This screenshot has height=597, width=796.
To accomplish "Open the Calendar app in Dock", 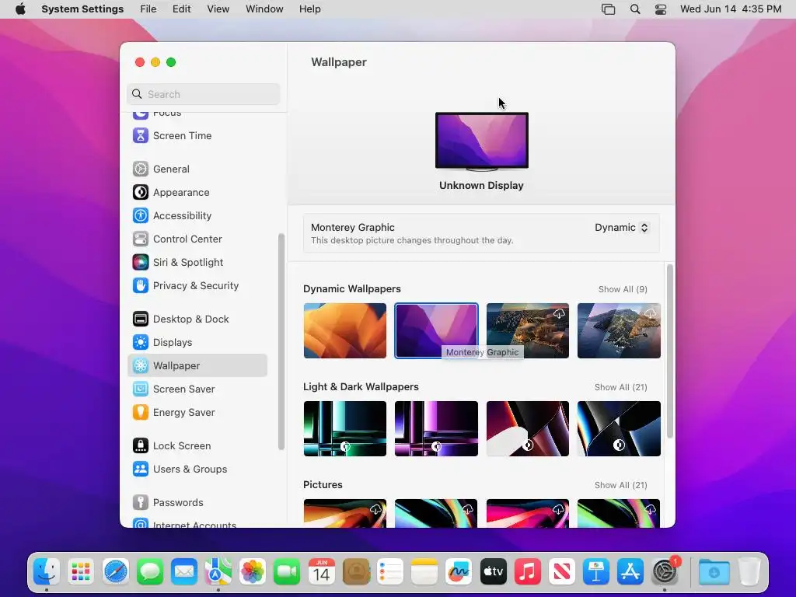I will coord(321,571).
